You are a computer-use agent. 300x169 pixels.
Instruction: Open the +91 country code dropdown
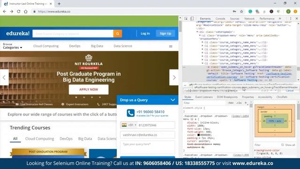click(x=129, y=125)
